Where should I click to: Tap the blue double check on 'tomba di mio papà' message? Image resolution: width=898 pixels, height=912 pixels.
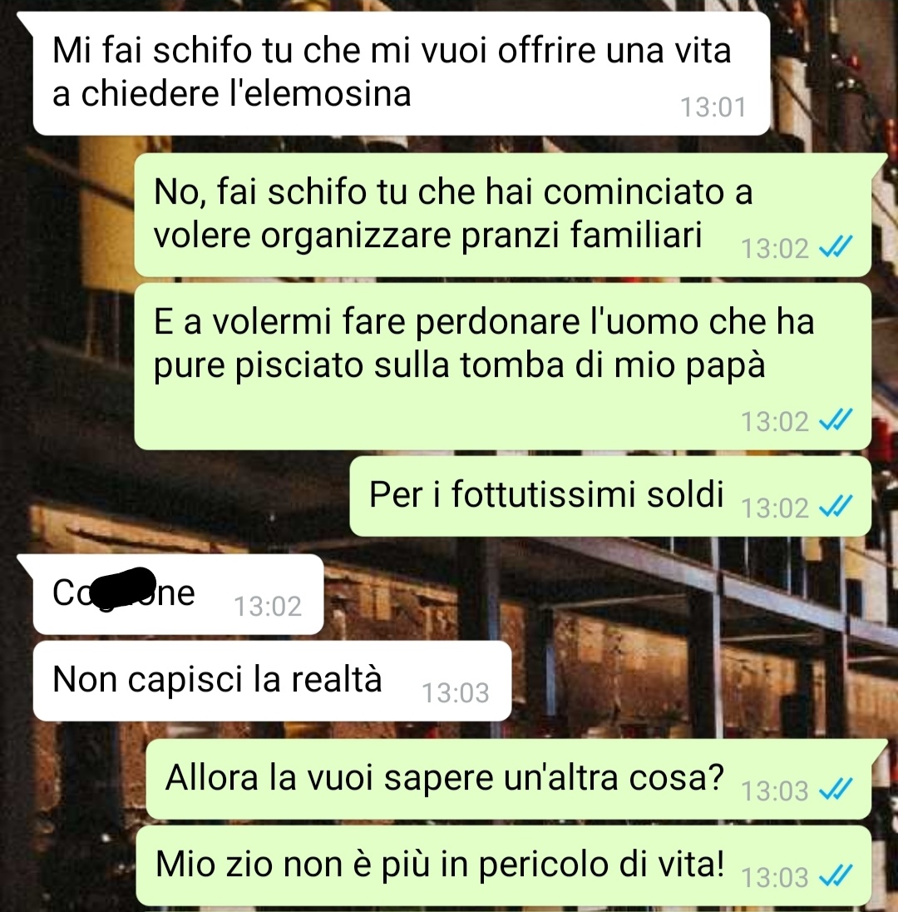(836, 419)
